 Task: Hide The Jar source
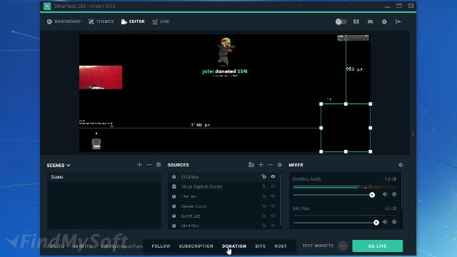273,196
